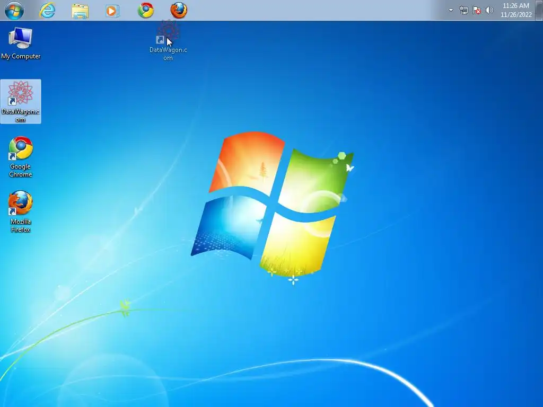Select the Mozilla Firefox desktop shortcut
The height and width of the screenshot is (407, 543).
coord(21,211)
